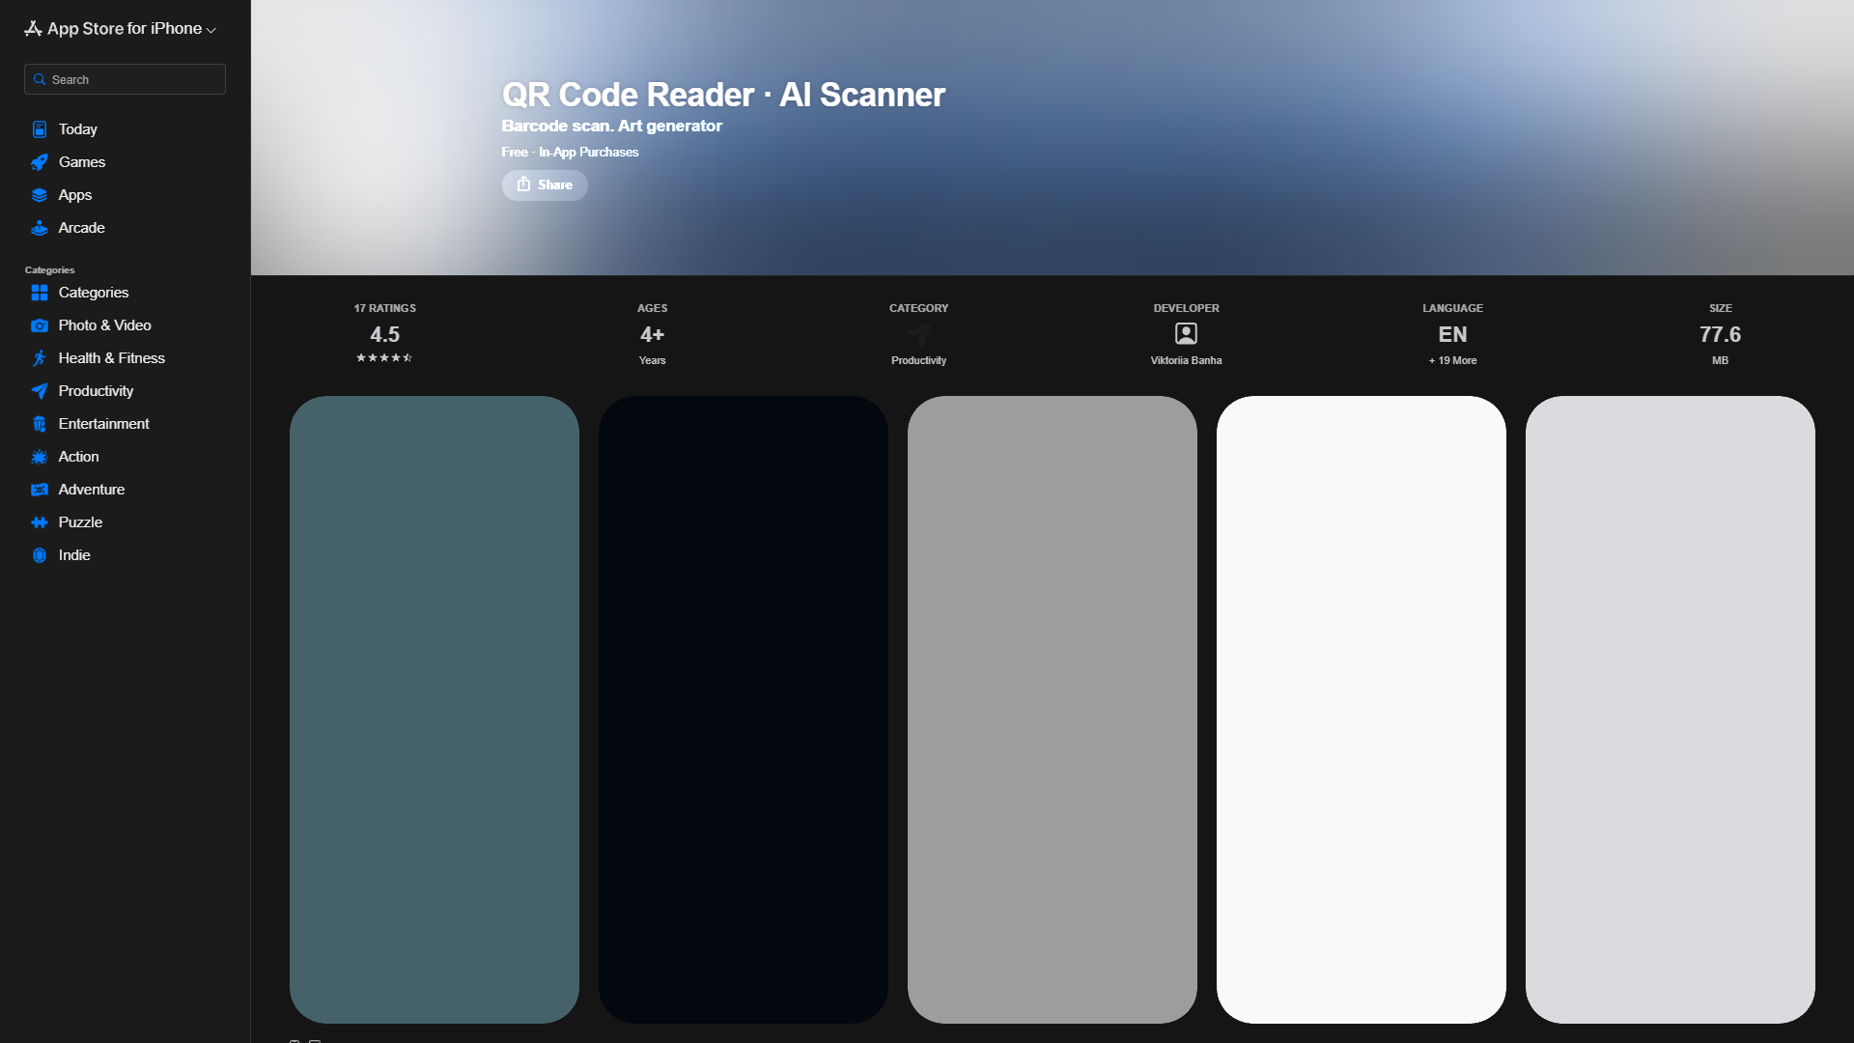Click the In-App Purchases label
Screen dimensions: 1854x1043
588,152
